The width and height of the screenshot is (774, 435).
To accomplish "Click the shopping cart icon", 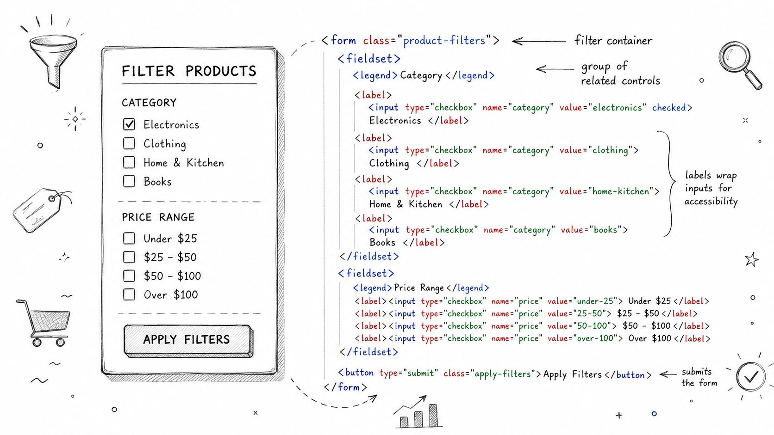I will click(x=43, y=323).
